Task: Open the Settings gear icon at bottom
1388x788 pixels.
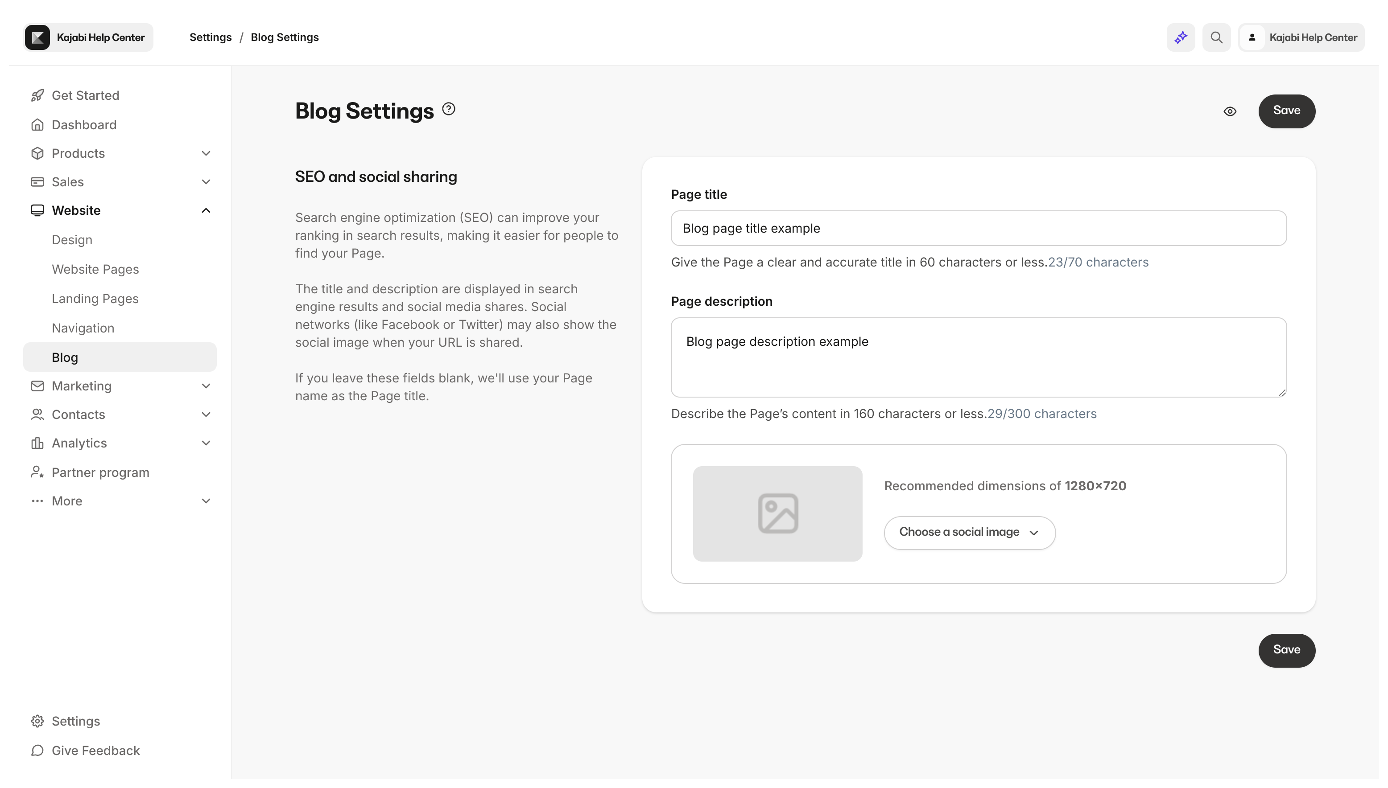Action: tap(37, 721)
